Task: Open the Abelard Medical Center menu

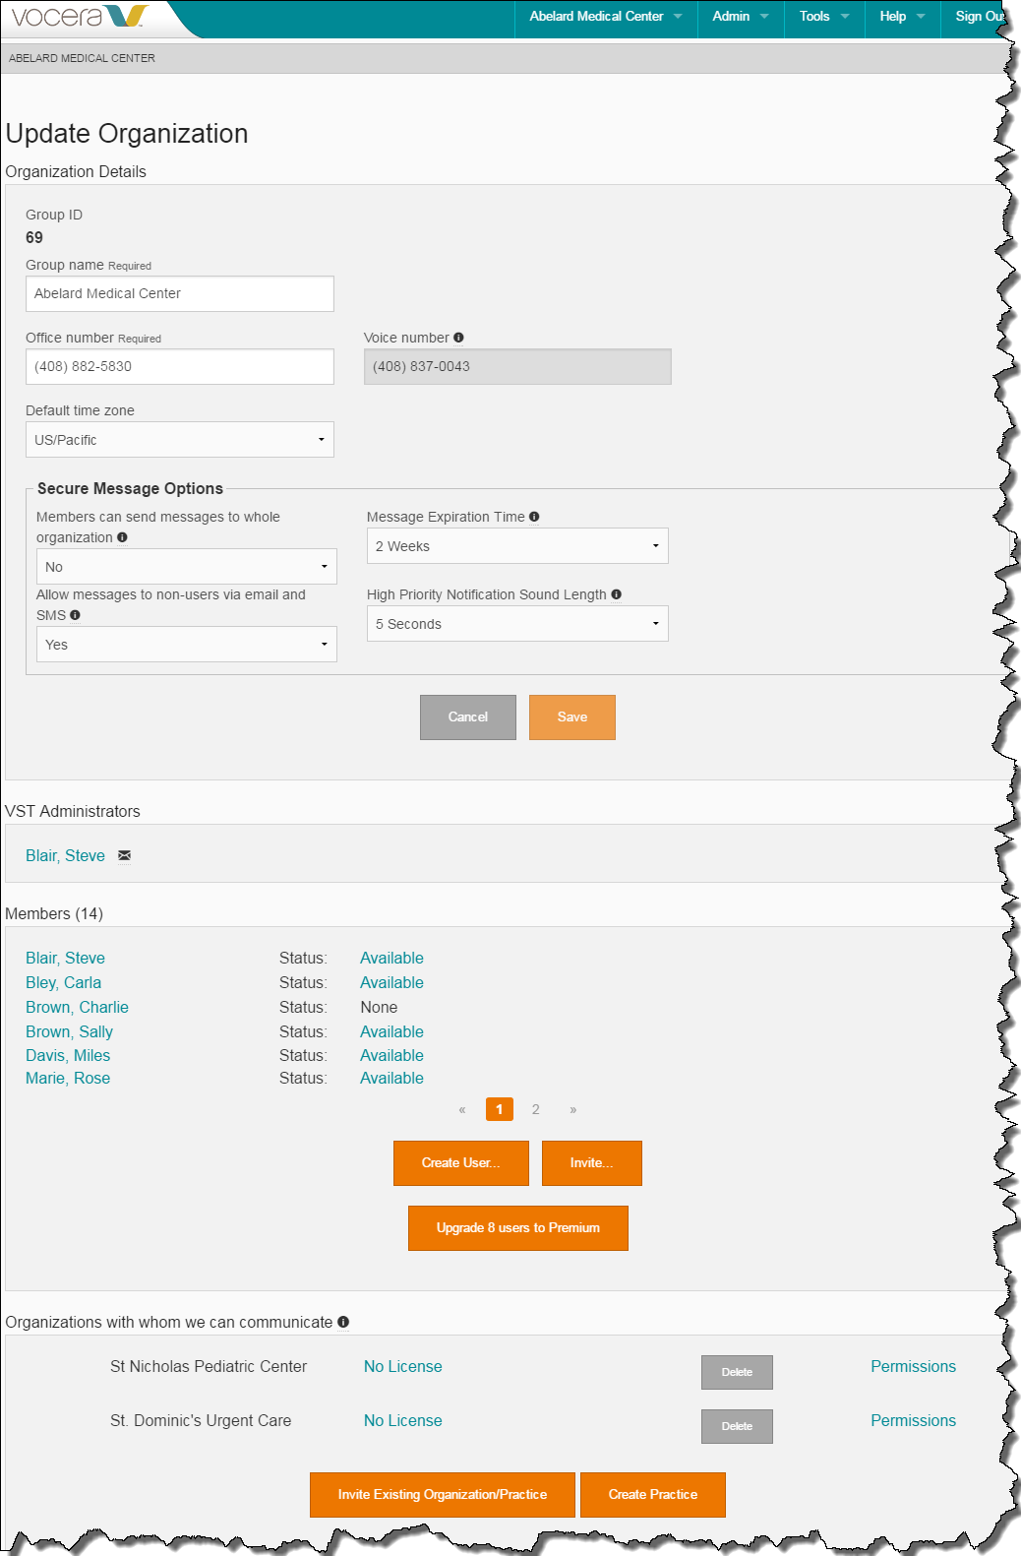Action: click(x=606, y=17)
